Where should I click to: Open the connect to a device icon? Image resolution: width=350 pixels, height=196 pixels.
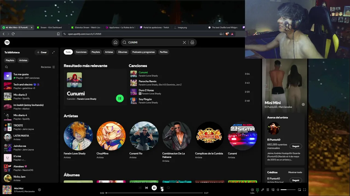pos(273,190)
